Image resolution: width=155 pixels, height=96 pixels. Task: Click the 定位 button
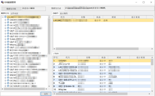pyautogui.click(x=46, y=94)
